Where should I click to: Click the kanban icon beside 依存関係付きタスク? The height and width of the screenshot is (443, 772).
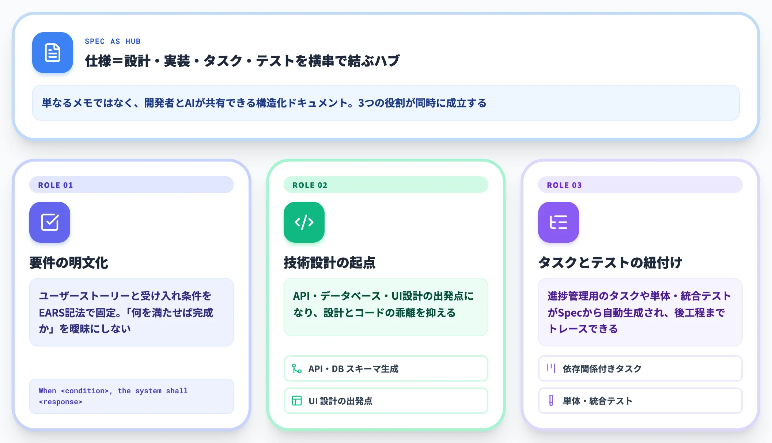pyautogui.click(x=551, y=368)
